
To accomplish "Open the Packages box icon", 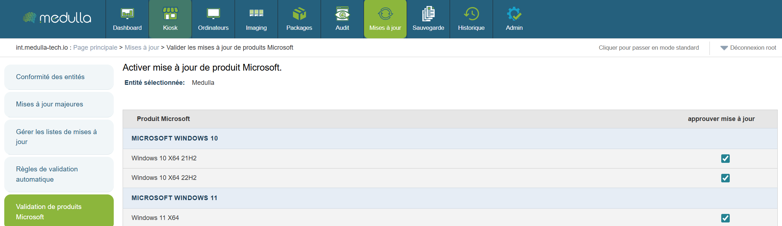I will coord(299,14).
